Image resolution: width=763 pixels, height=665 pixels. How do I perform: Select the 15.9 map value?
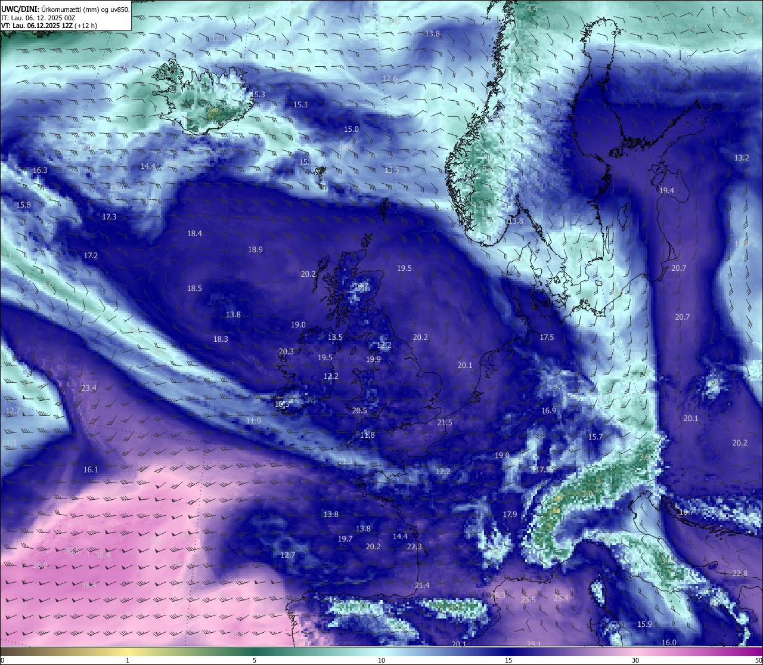pos(644,624)
